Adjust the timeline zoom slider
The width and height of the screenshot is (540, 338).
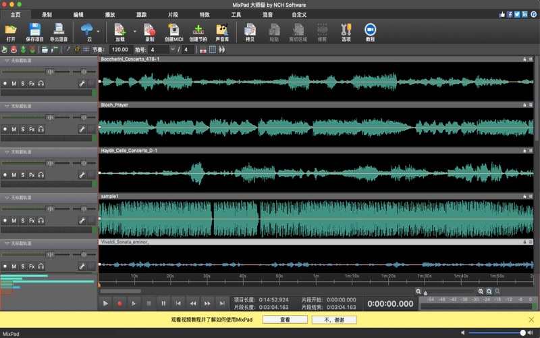[x=426, y=291]
